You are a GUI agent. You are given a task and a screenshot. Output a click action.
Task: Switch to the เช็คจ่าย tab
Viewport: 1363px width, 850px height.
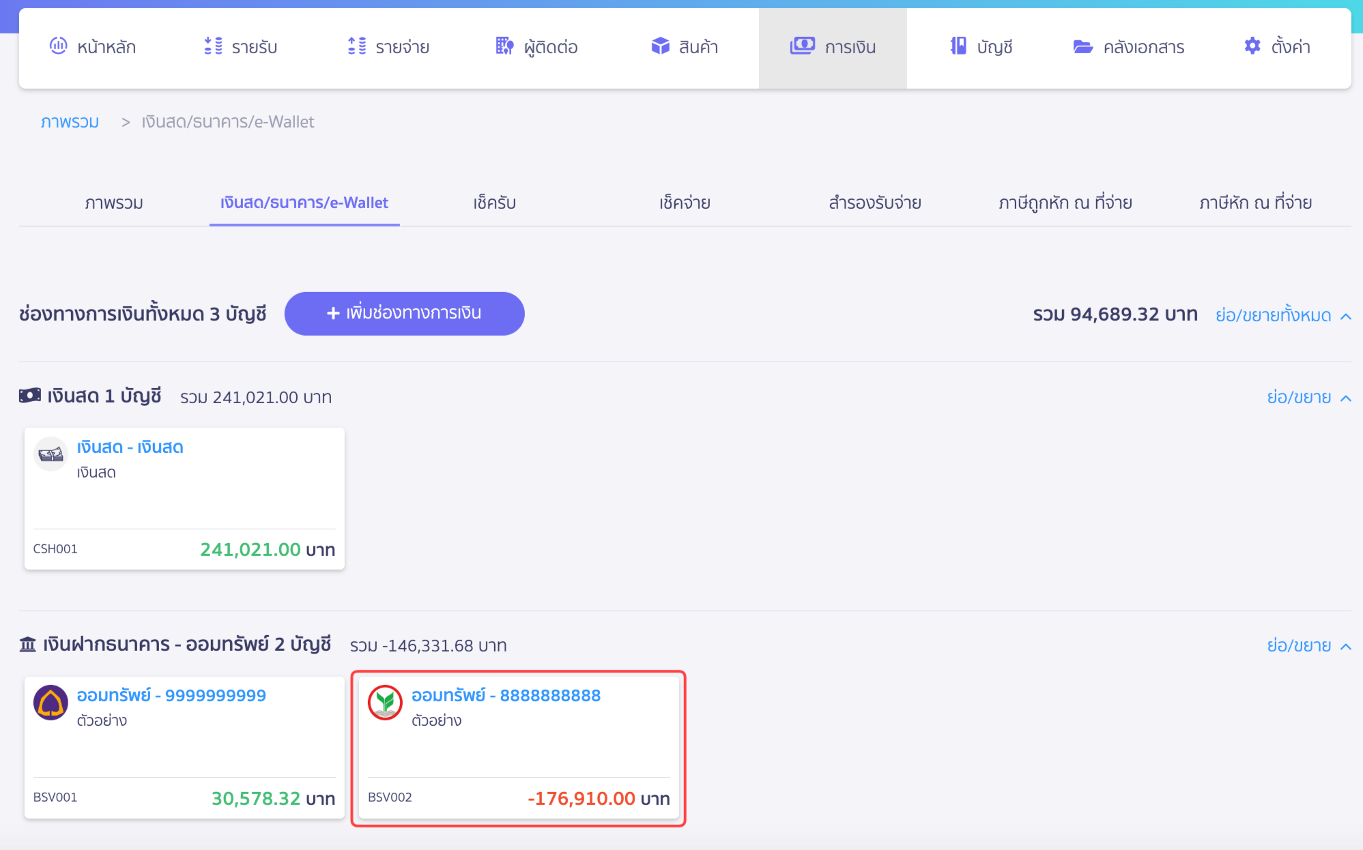click(685, 203)
